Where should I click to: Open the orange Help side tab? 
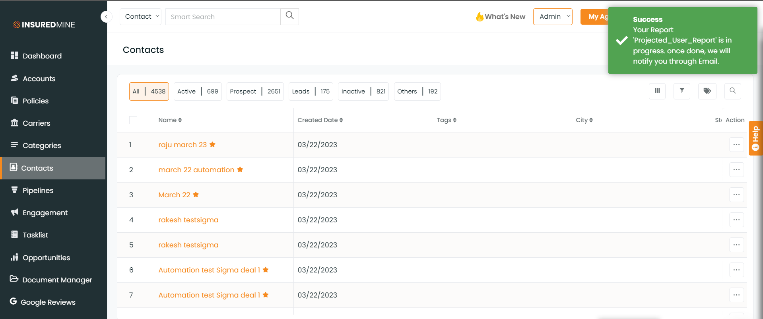click(755, 138)
